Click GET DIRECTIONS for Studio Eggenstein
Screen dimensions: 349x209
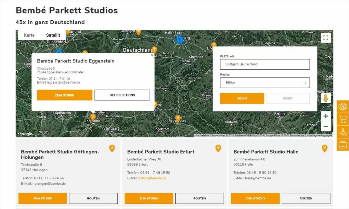click(122, 95)
